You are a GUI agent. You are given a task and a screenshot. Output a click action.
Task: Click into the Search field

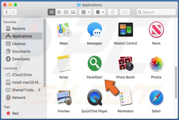point(156,12)
